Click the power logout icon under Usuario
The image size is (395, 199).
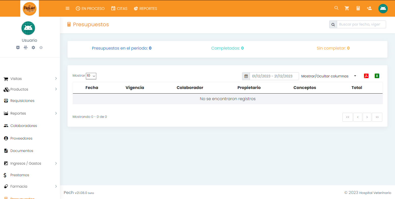click(x=41, y=48)
